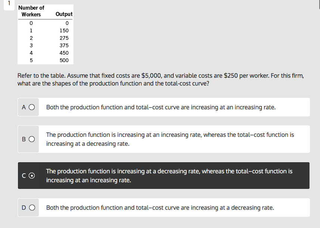Select answer option B radio button
Viewport: 320px width, 228px height.
pos(32,139)
